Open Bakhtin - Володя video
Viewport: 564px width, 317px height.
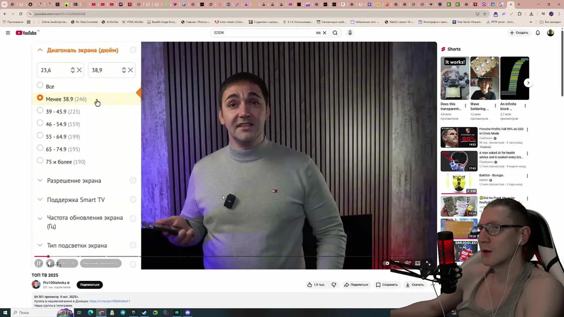coord(459,184)
